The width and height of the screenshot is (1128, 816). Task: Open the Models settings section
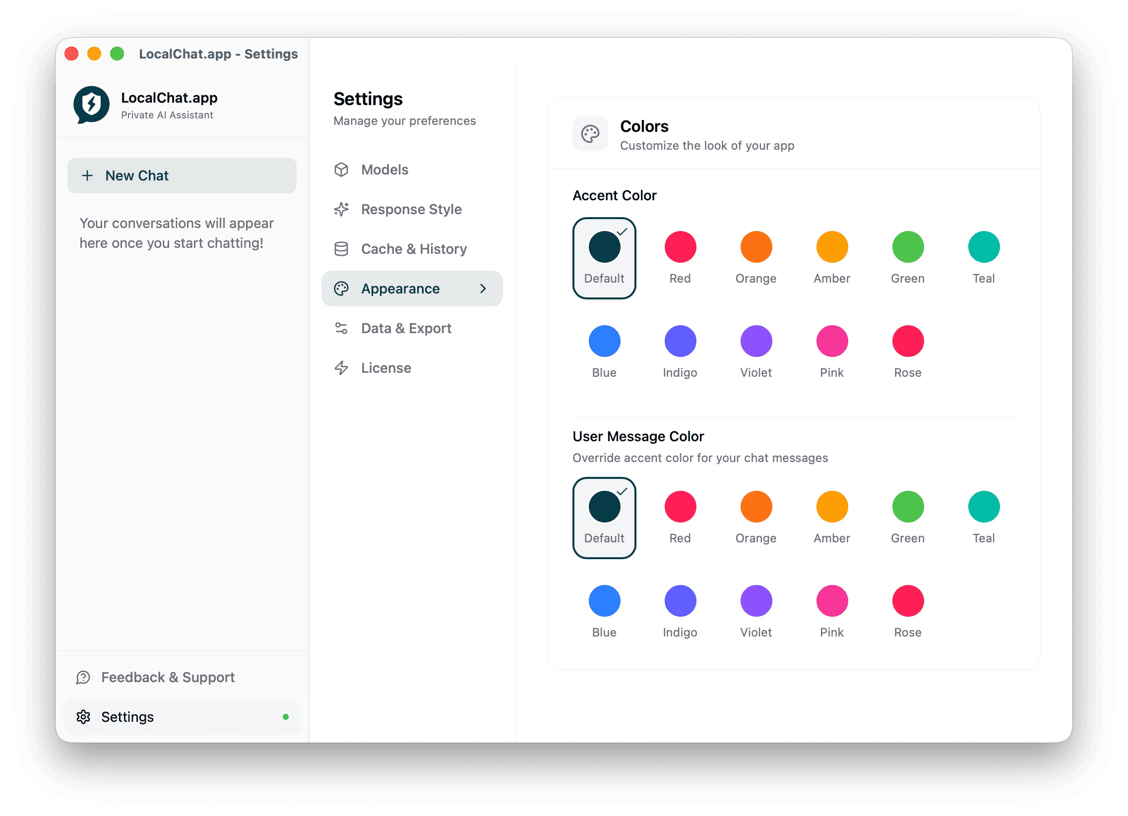(x=384, y=170)
